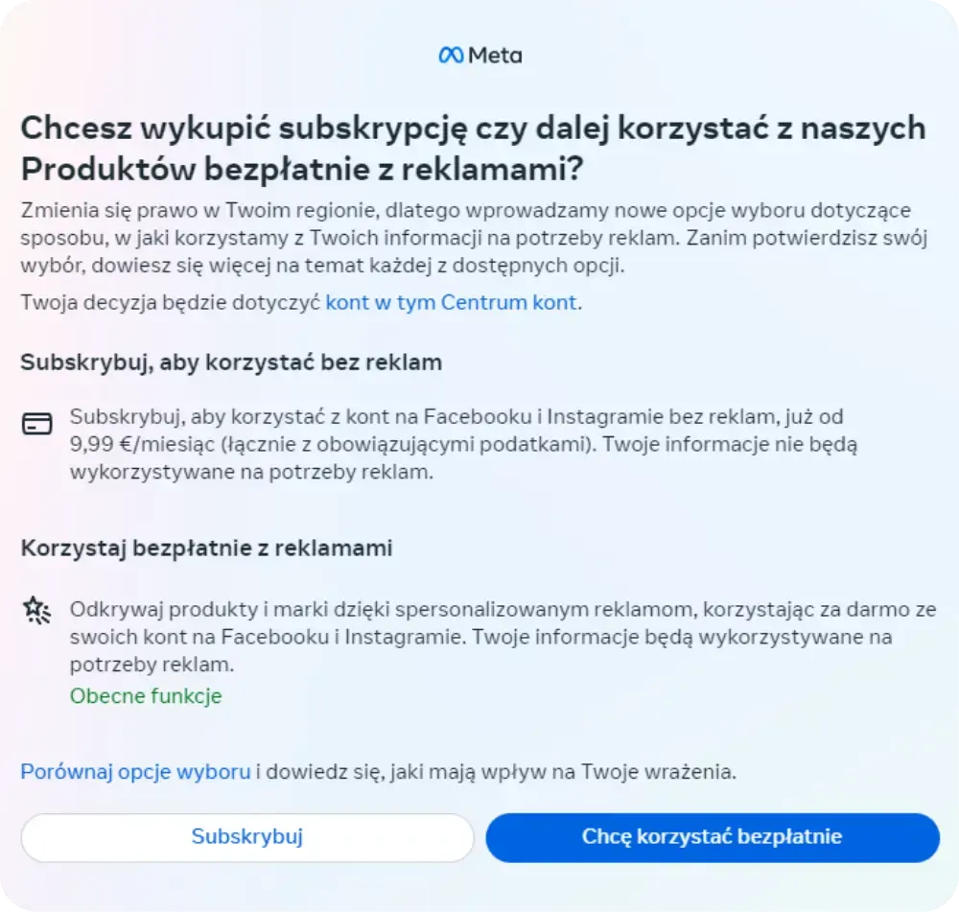Click the Meta logo at the top
Screen dimensions: 959x912
(478, 55)
